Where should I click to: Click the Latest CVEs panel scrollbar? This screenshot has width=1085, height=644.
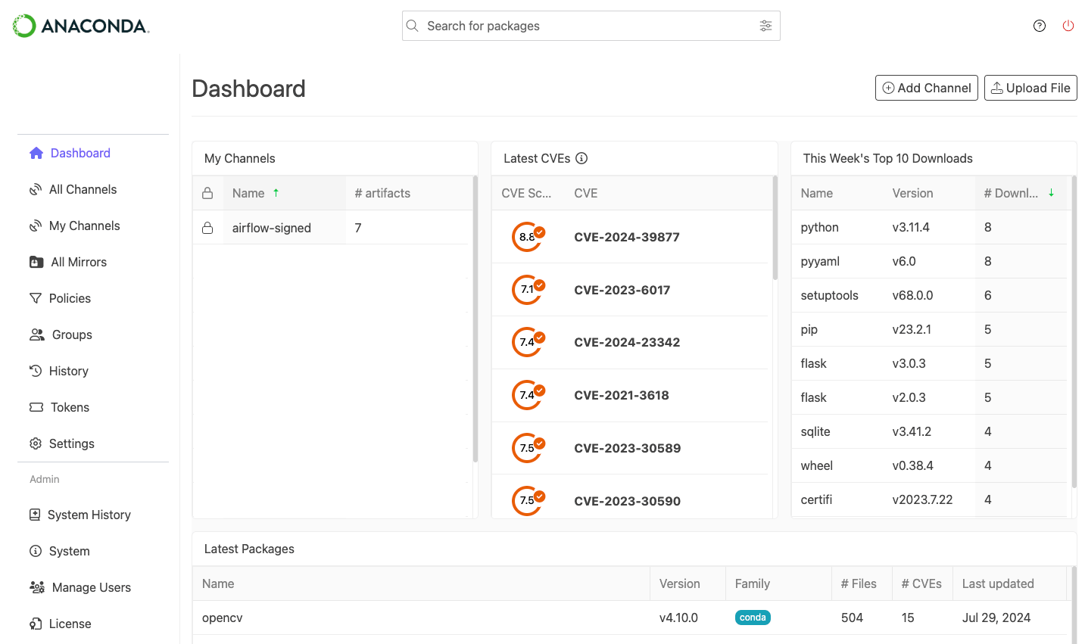pyautogui.click(x=775, y=228)
